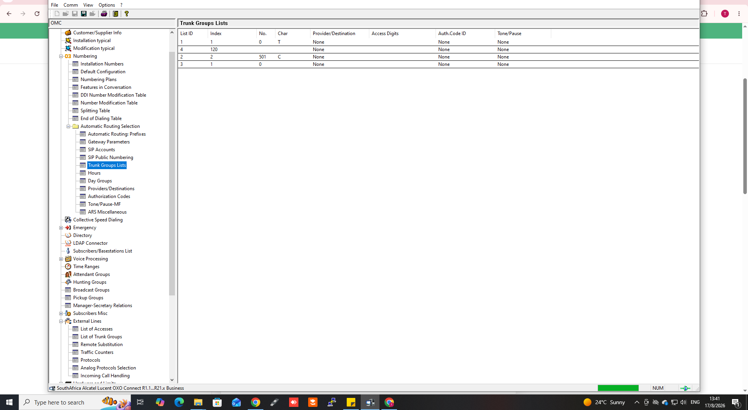Select Incoming Call Handling item
748x410 pixels.
tap(105, 376)
